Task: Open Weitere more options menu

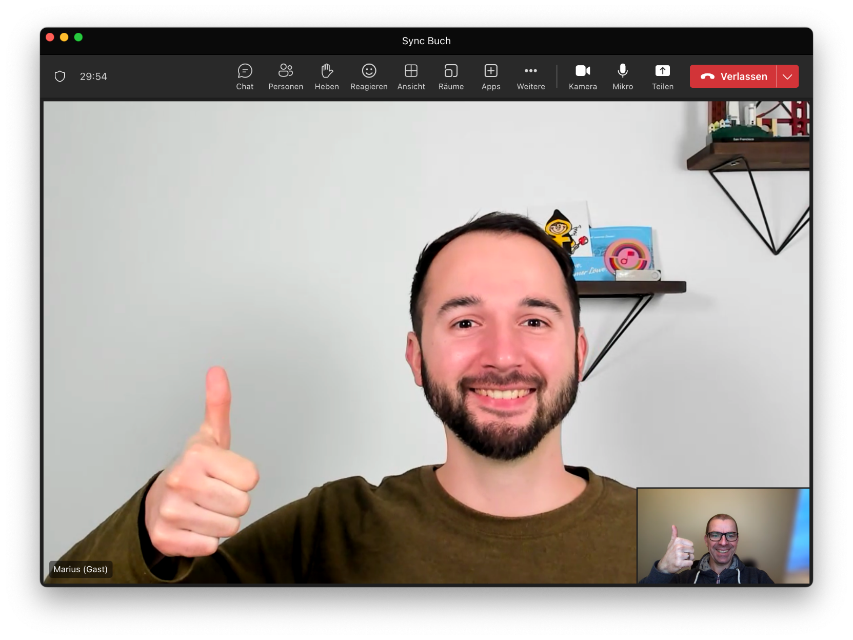Action: point(530,76)
